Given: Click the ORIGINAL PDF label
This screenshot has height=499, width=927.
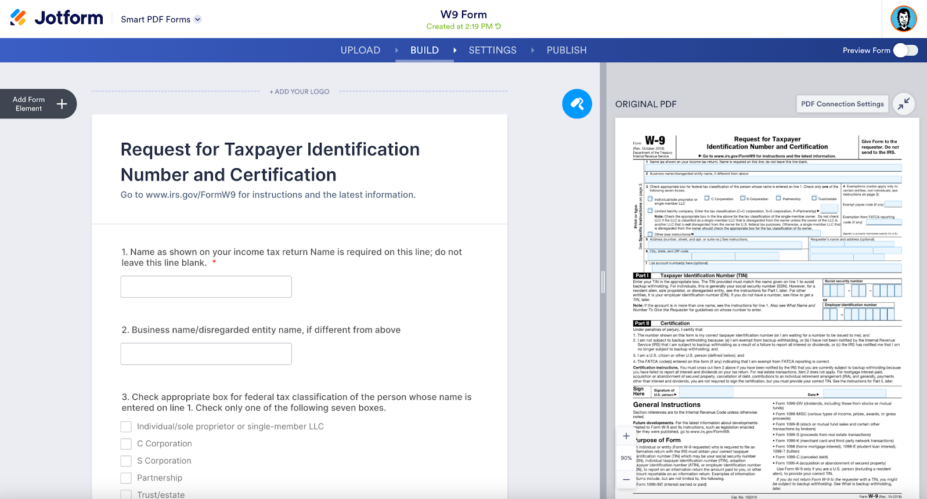Looking at the screenshot, I should 645,104.
